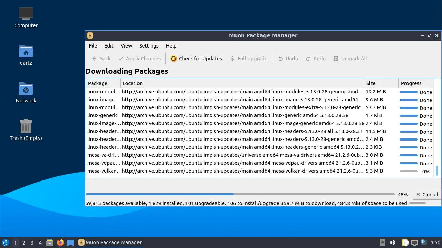This screenshot has height=248, width=442.
Task: Launch Firefox from the taskbar
Action: (x=60, y=242)
